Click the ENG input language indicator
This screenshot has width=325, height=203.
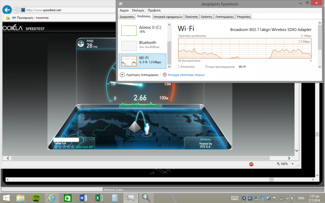coord(301,198)
